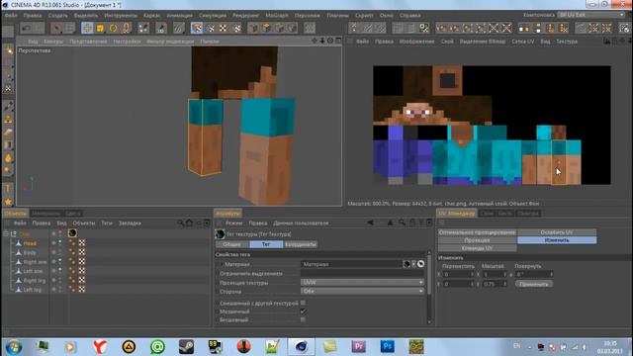This screenshot has width=633, height=356.
Task: Activate the Rotate tool
Action: click(x=114, y=28)
